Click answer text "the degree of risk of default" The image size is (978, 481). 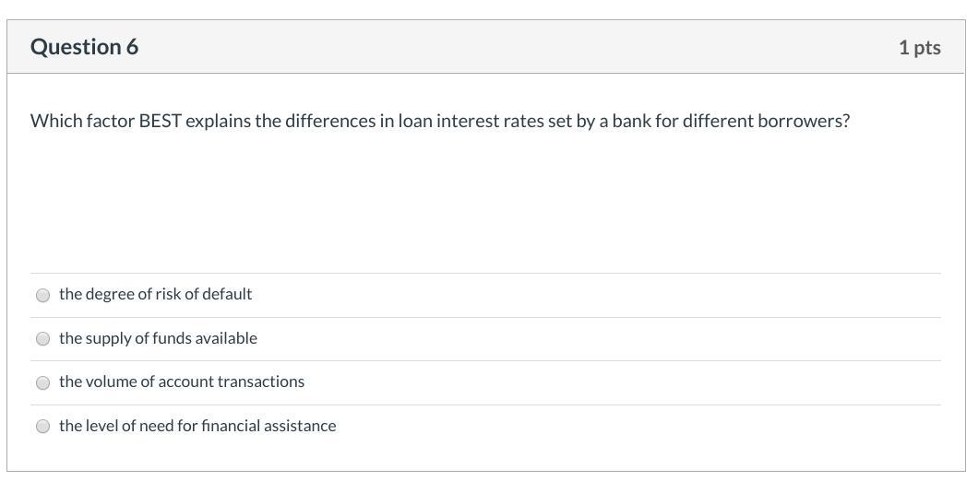click(x=155, y=294)
